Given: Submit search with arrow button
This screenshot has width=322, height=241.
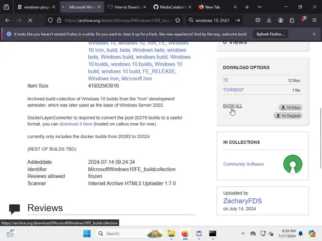Looking at the screenshot, I should pos(238,20).
